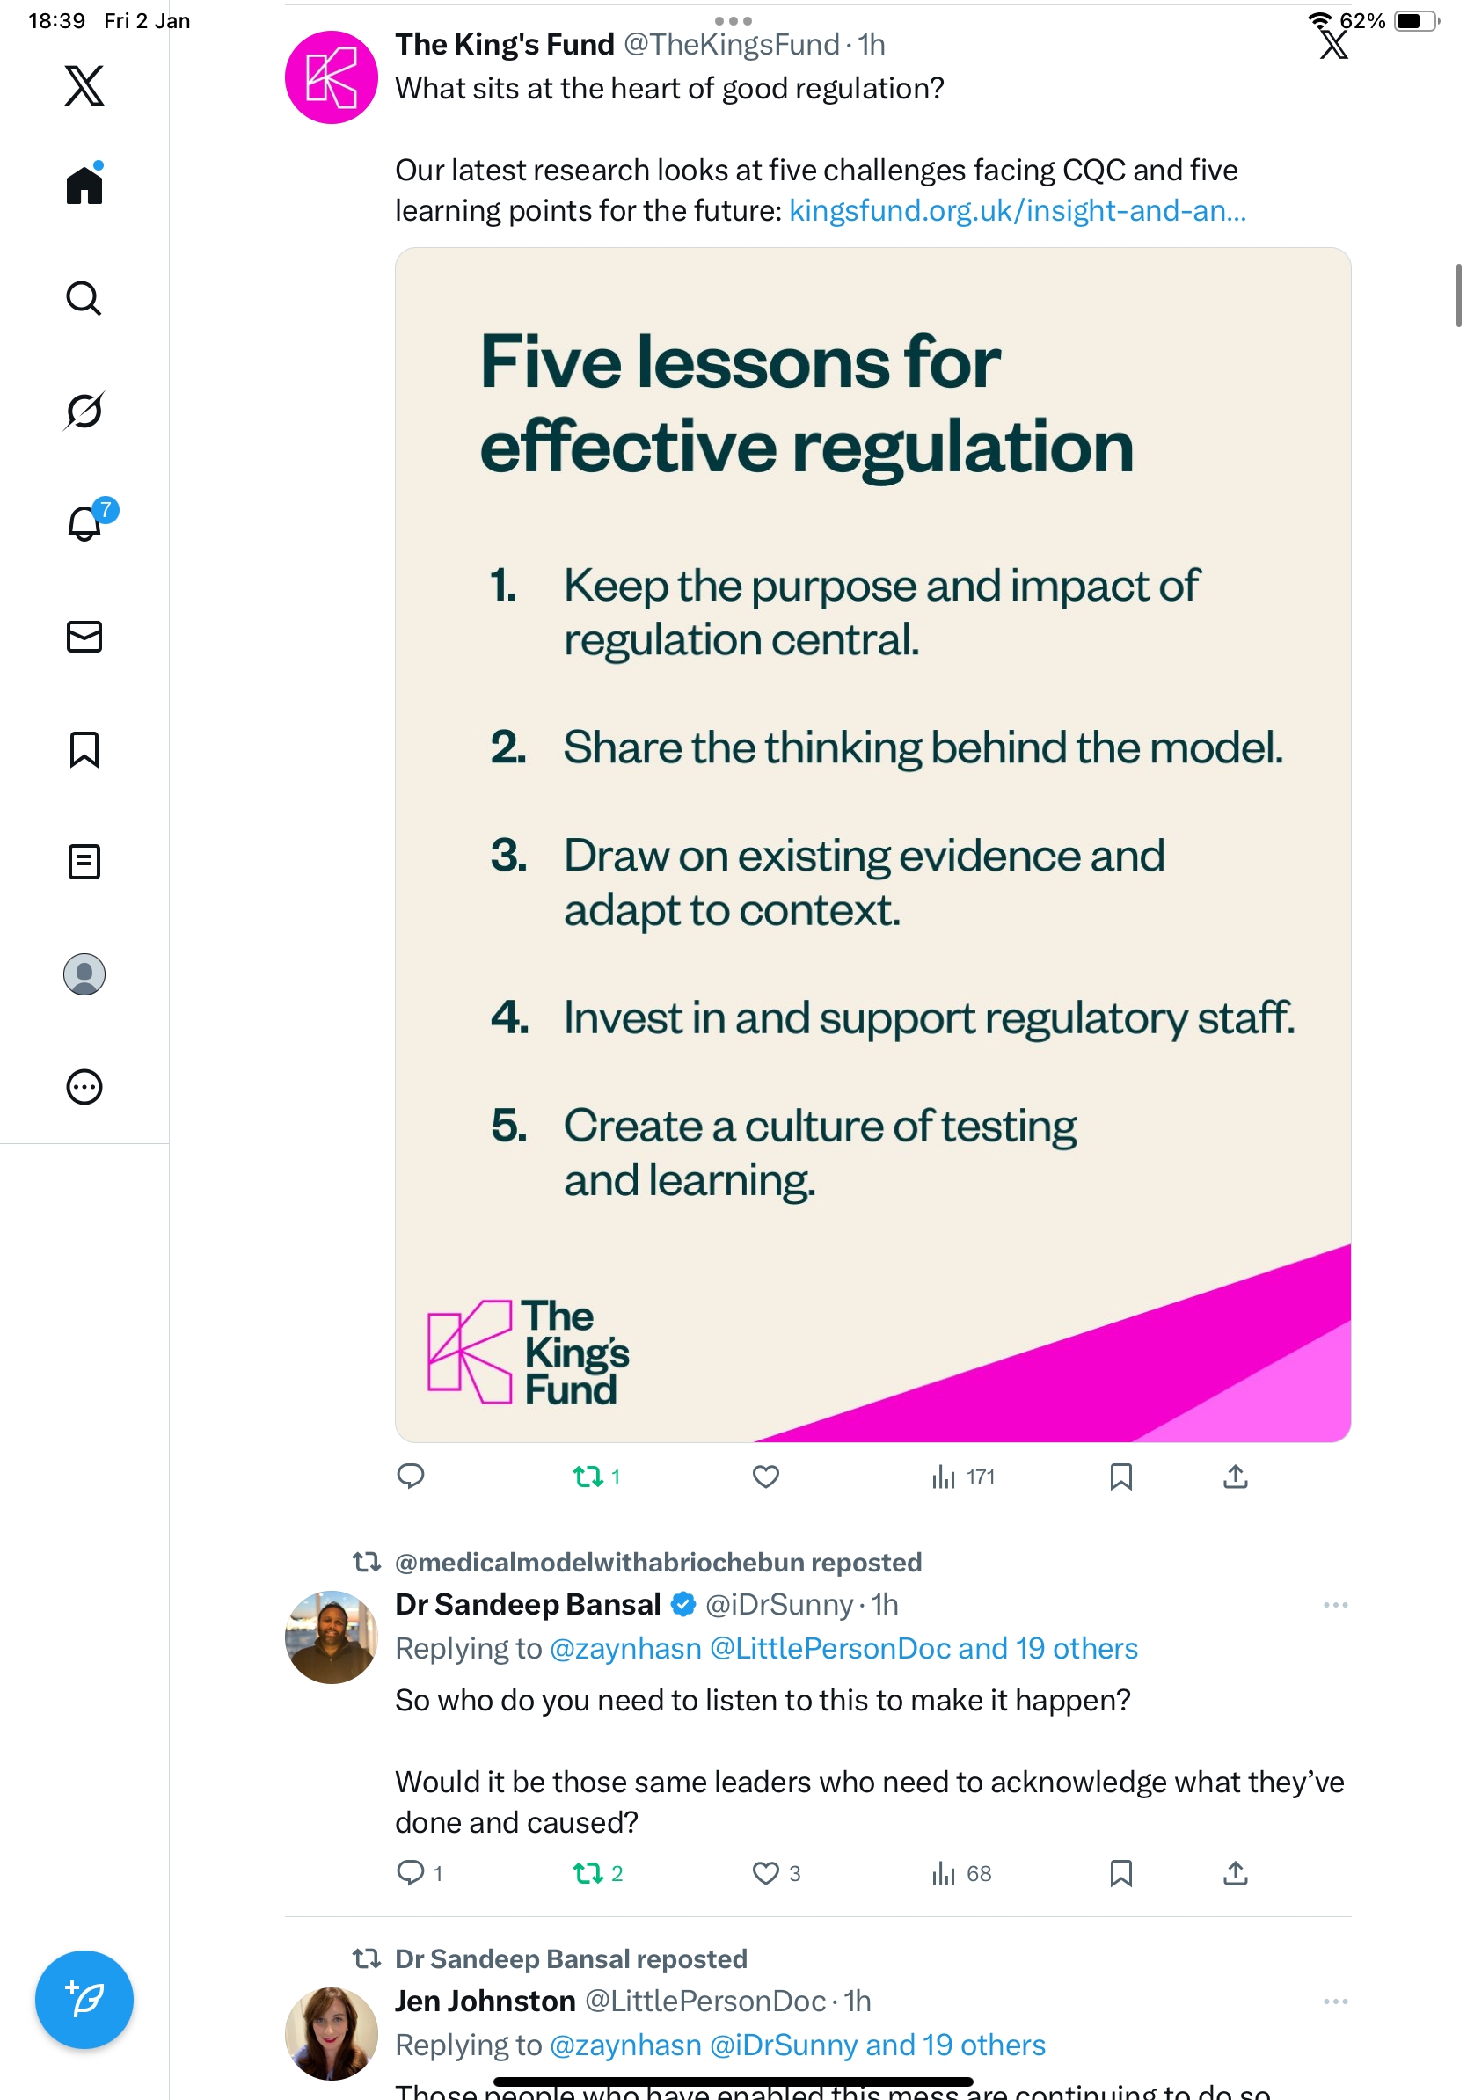Image resolution: width=1467 pixels, height=2100 pixels.
Task: Share the King's Fund post
Action: [1235, 1477]
